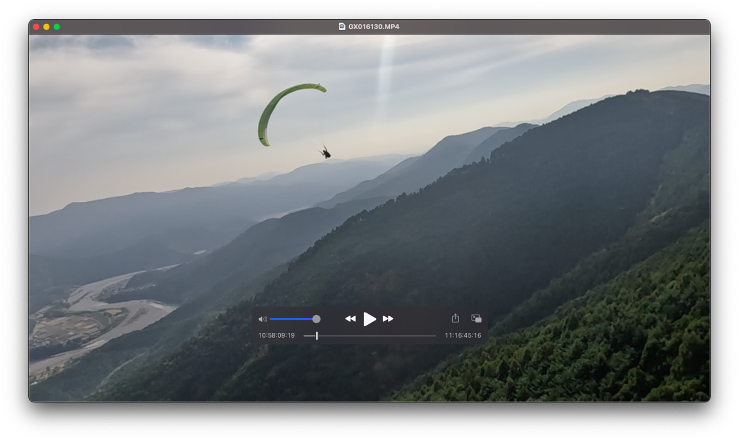Enter full screen with the green button
The image size is (739, 440).
pos(57,26)
